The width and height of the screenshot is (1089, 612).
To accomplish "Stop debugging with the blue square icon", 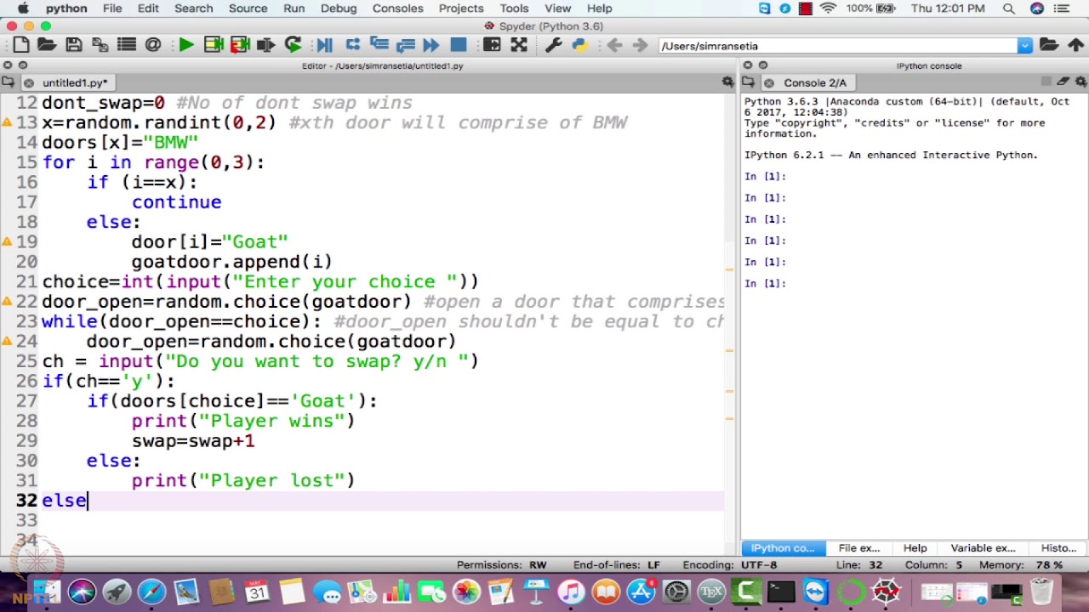I will click(x=458, y=46).
